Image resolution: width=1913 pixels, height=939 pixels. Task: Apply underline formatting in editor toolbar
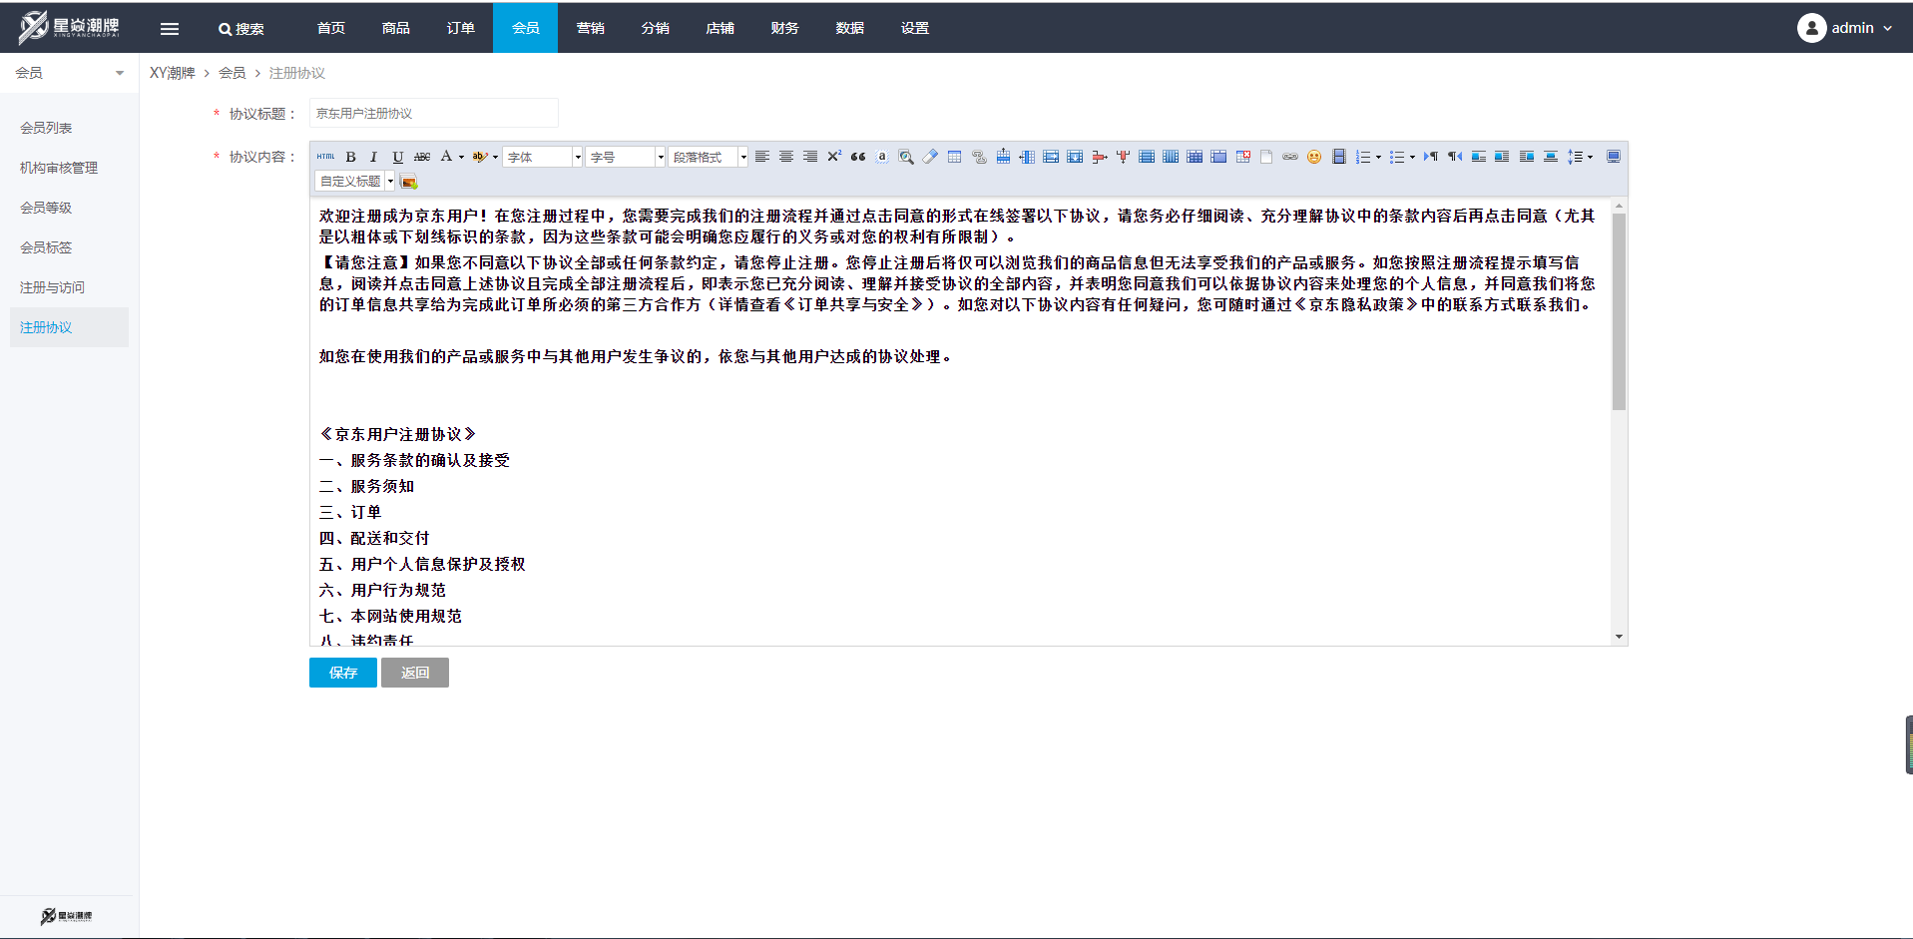click(398, 157)
